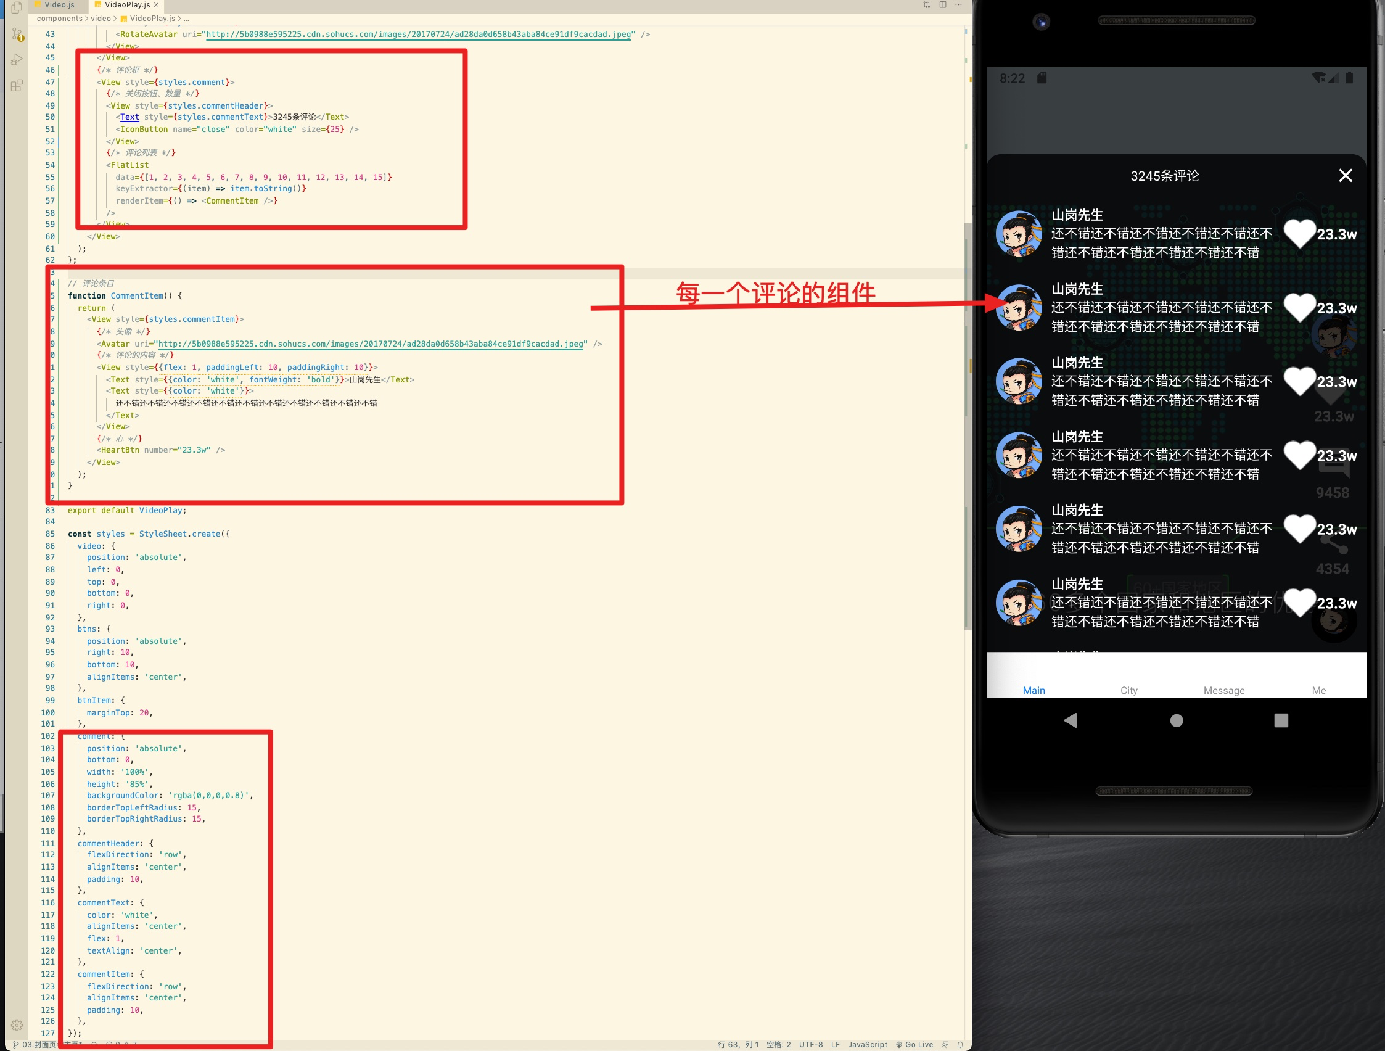Open the VideoPlay.js breadcrumb dropdown
The width and height of the screenshot is (1385, 1051).
point(148,19)
